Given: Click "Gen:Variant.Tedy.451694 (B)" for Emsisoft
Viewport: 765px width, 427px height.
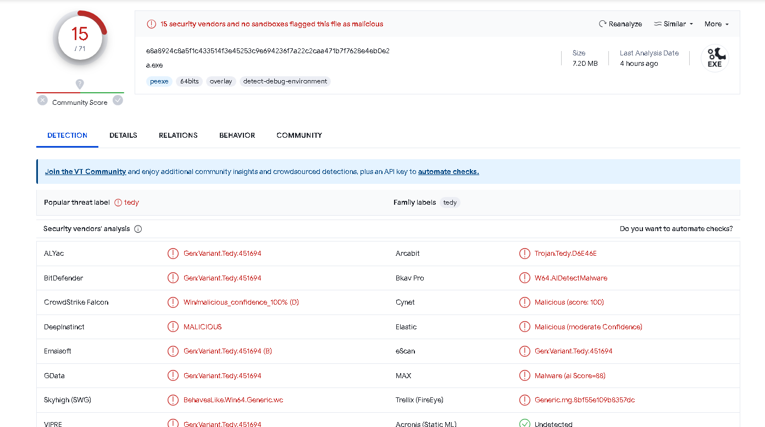Looking at the screenshot, I should (x=228, y=351).
